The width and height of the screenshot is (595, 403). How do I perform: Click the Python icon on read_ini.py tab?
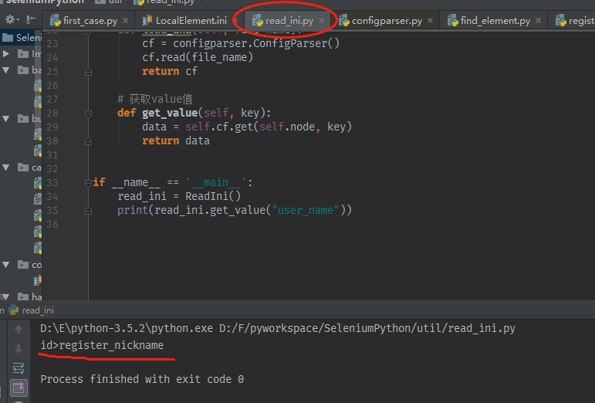258,21
